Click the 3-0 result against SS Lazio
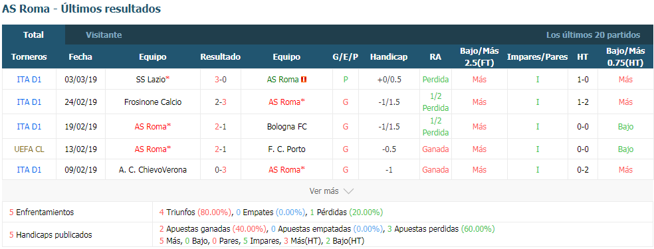The width and height of the screenshot is (654, 249). pyautogui.click(x=221, y=79)
